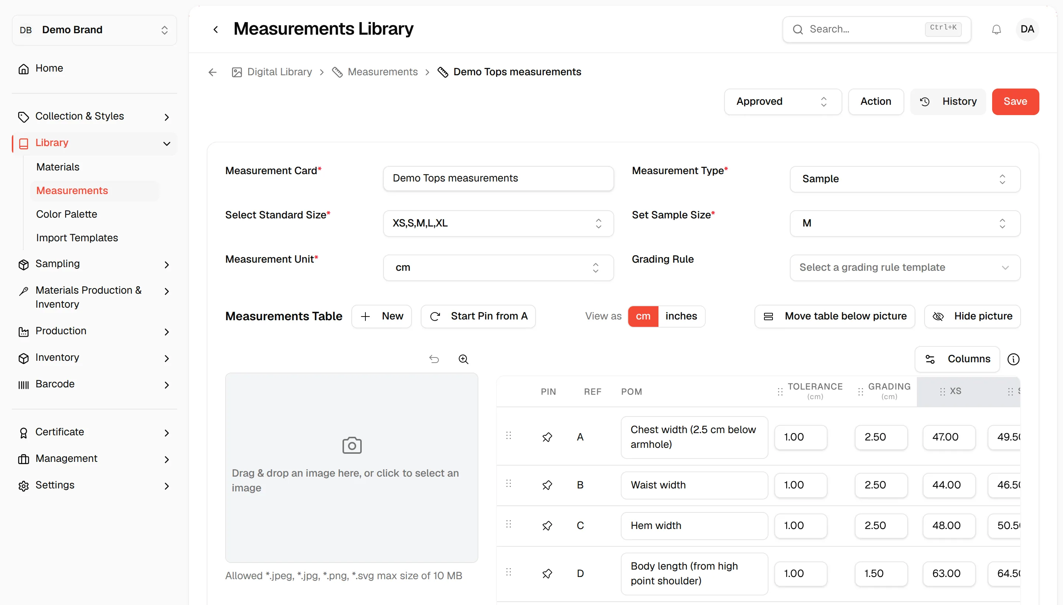Toggle the pin icon for Hem width row

pos(547,526)
